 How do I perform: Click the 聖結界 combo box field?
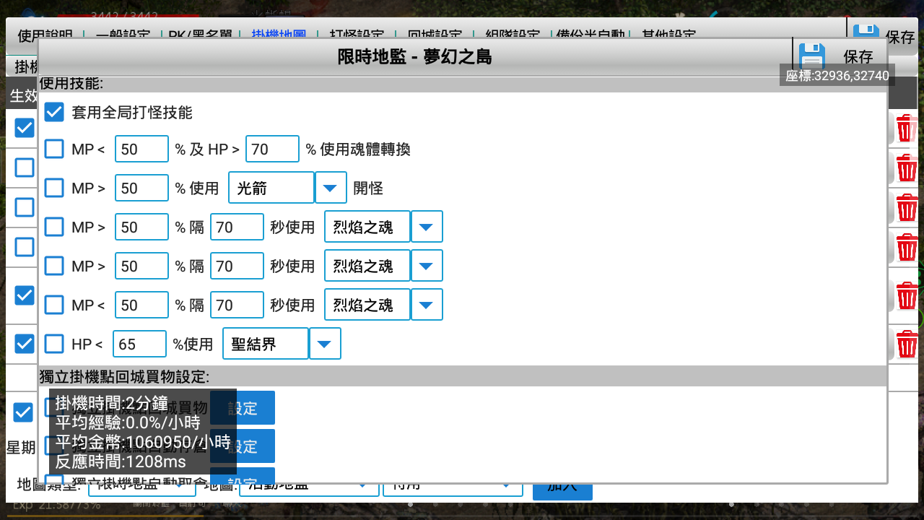(x=266, y=344)
